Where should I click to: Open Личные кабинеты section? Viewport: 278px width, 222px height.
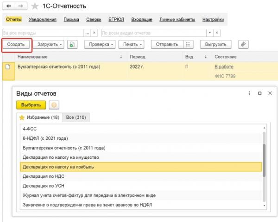click(x=177, y=20)
